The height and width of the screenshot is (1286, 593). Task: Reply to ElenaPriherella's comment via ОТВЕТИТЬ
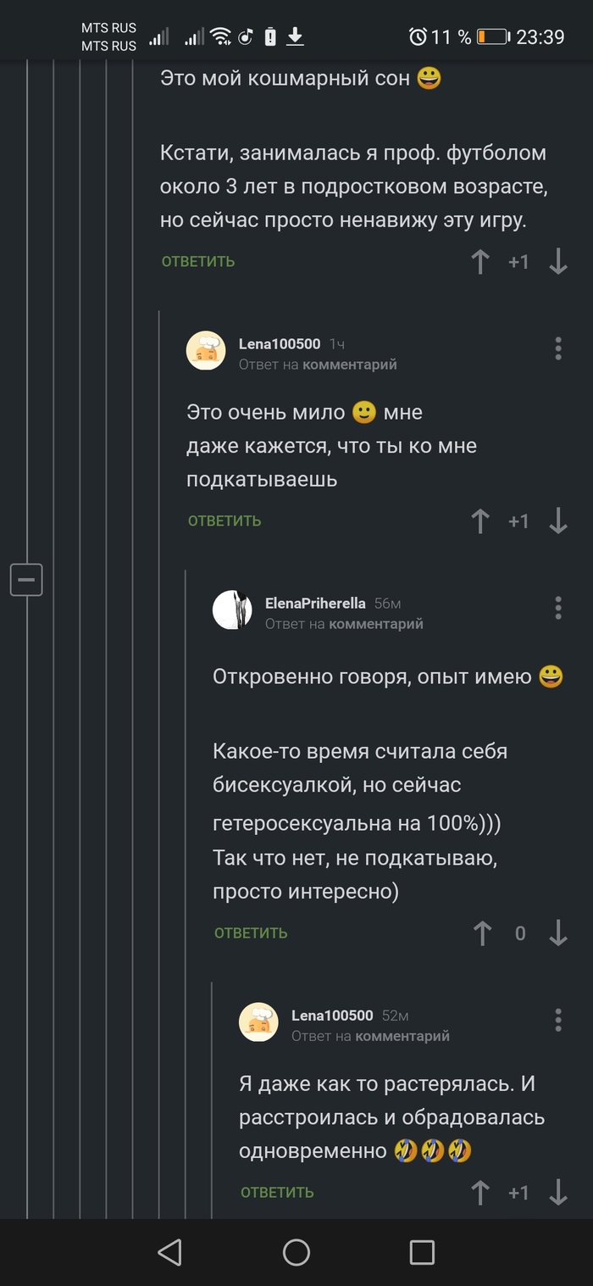[x=251, y=933]
